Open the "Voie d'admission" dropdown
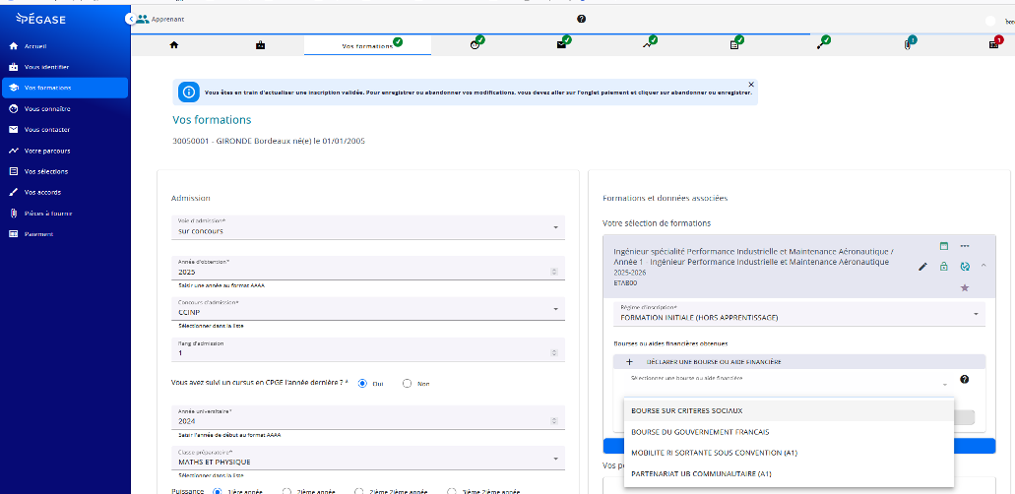 [x=364, y=227]
